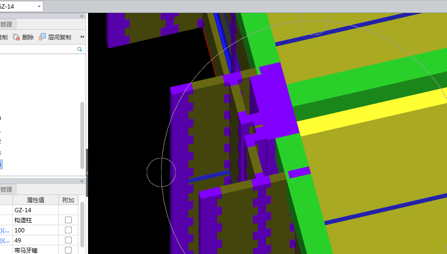Click the panel collapse handle arrow
The image size is (447, 254).
click(x=87, y=173)
